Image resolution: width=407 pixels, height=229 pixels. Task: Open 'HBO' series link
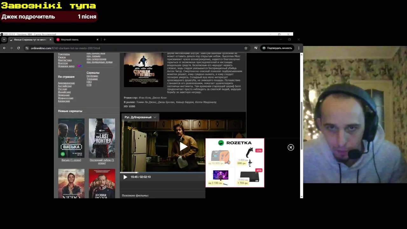(x=89, y=82)
